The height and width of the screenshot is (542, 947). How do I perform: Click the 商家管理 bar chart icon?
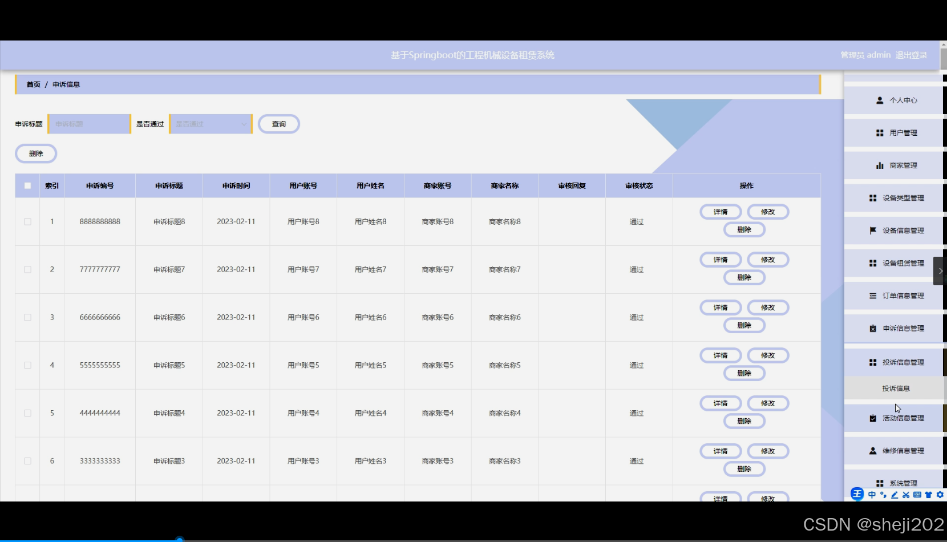pos(880,165)
